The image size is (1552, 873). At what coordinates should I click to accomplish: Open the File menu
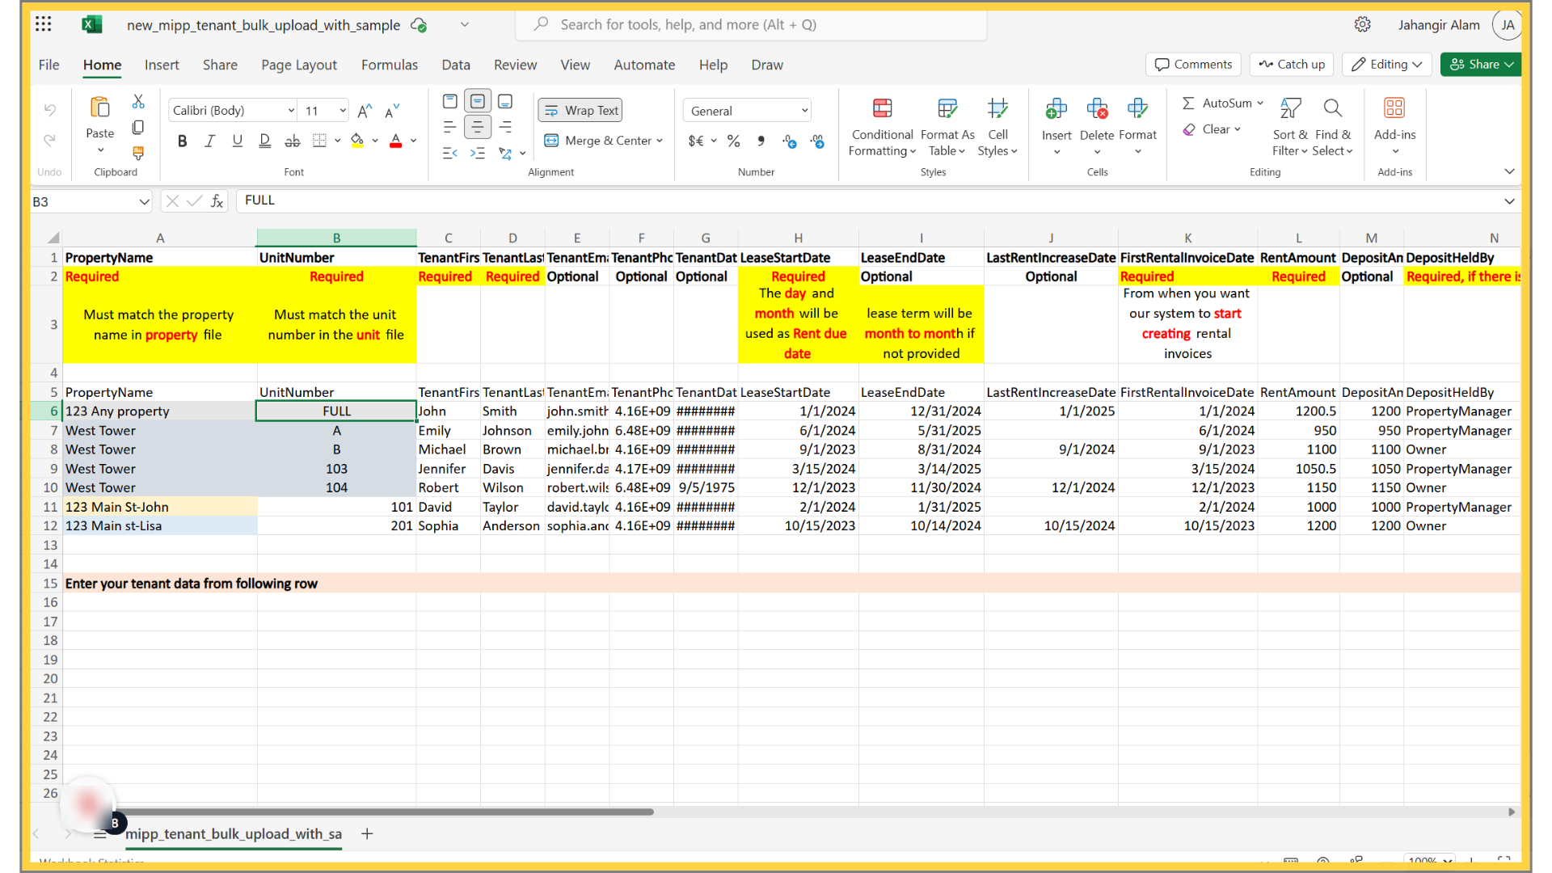click(48, 65)
